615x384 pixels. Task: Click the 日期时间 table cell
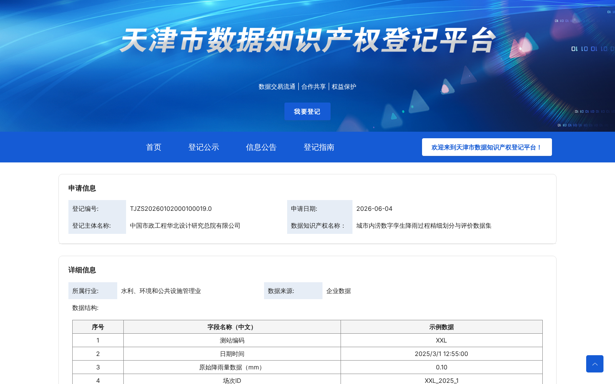coord(232,354)
